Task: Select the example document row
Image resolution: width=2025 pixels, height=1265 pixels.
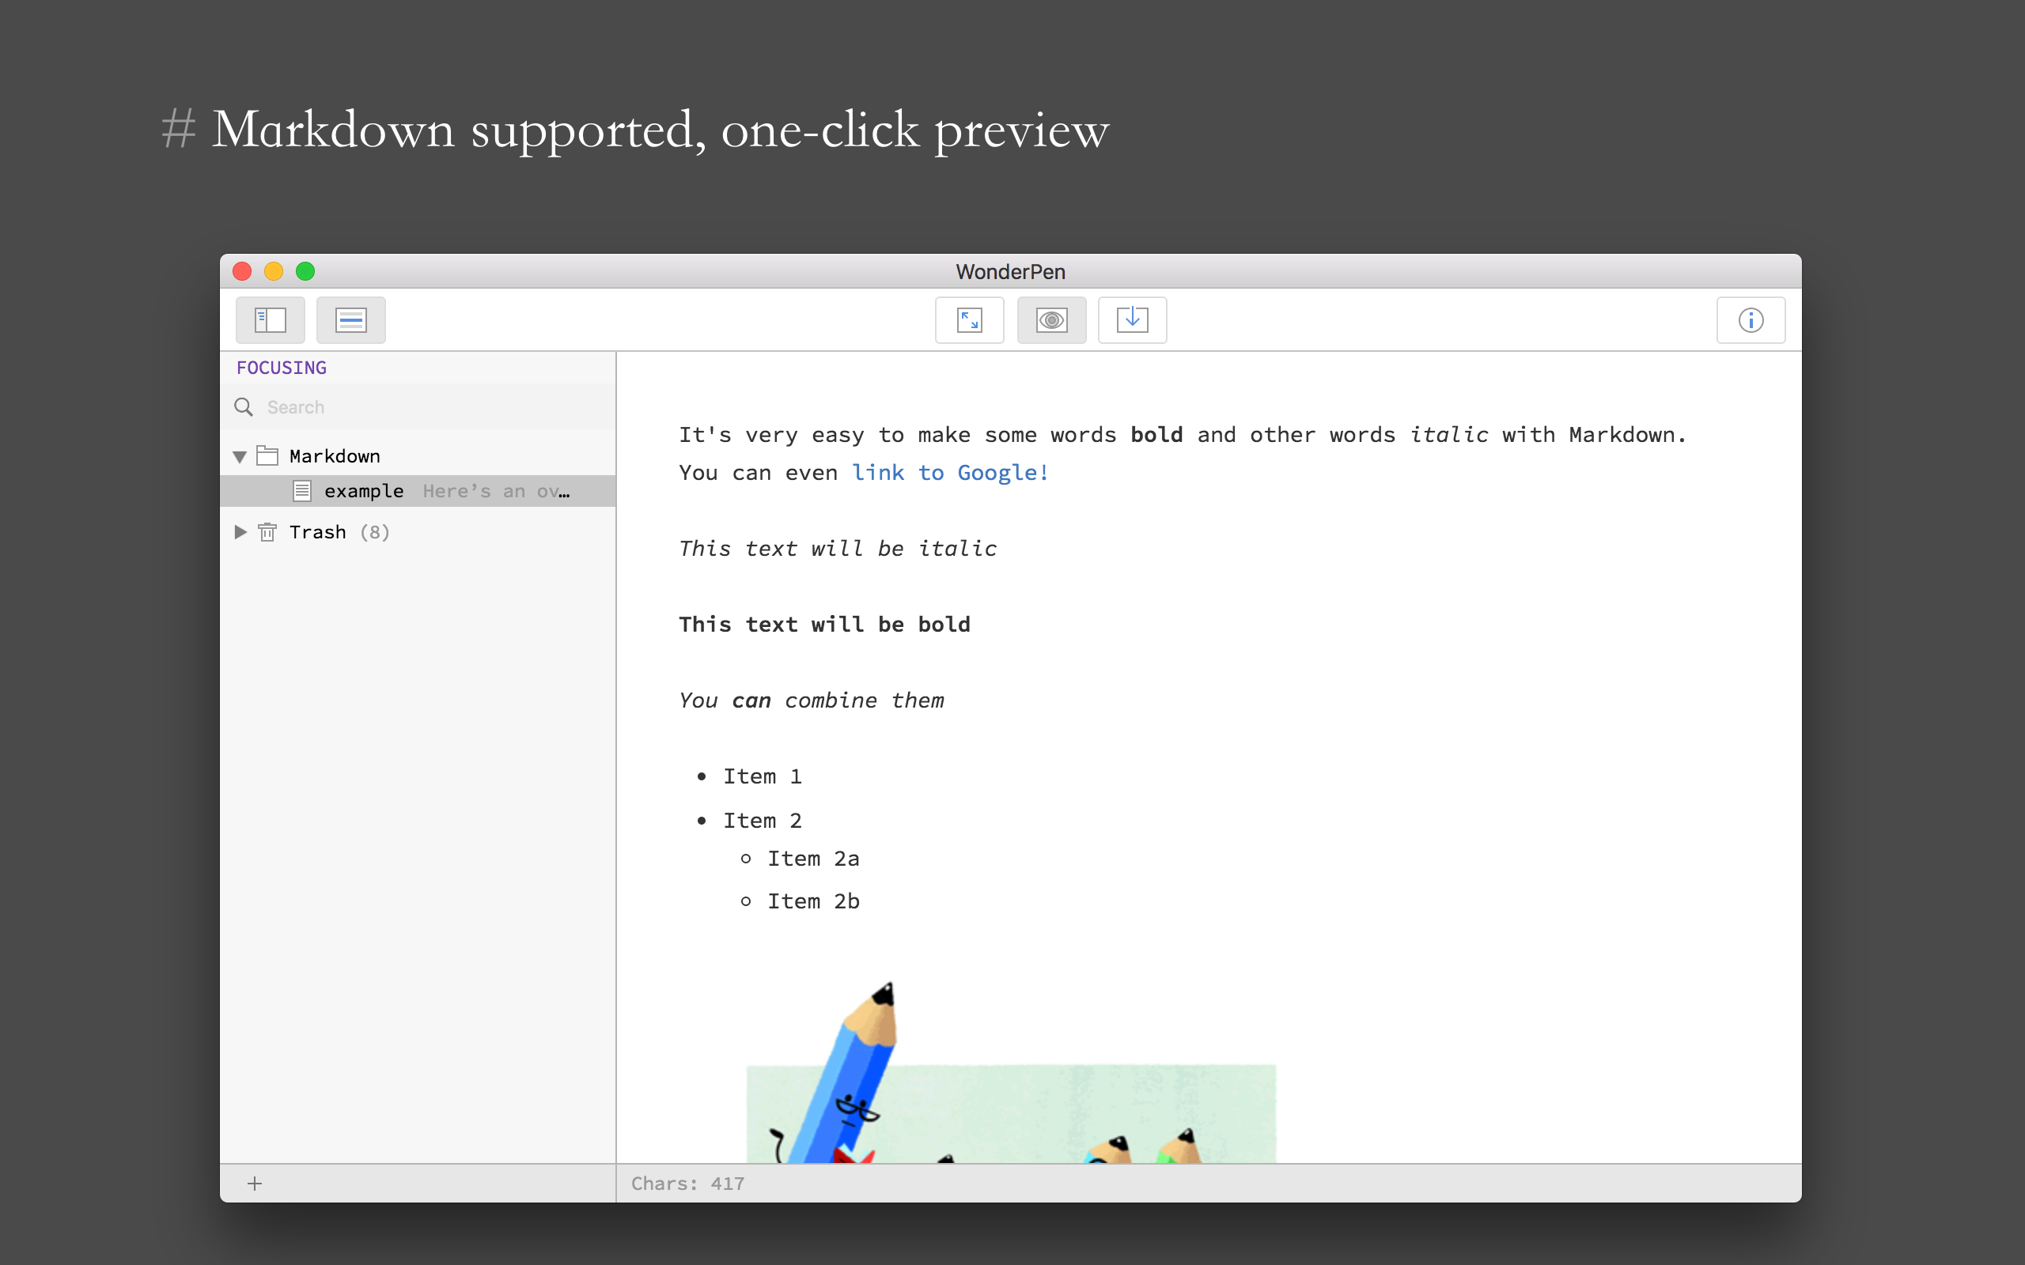Action: pos(418,491)
